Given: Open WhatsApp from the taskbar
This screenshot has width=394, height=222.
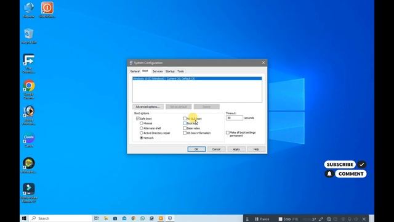Looking at the screenshot, I should (142, 218).
